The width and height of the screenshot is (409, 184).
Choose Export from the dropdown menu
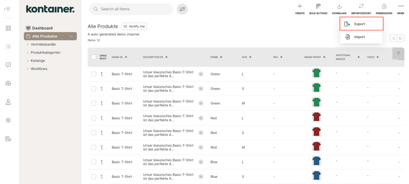pos(361,24)
